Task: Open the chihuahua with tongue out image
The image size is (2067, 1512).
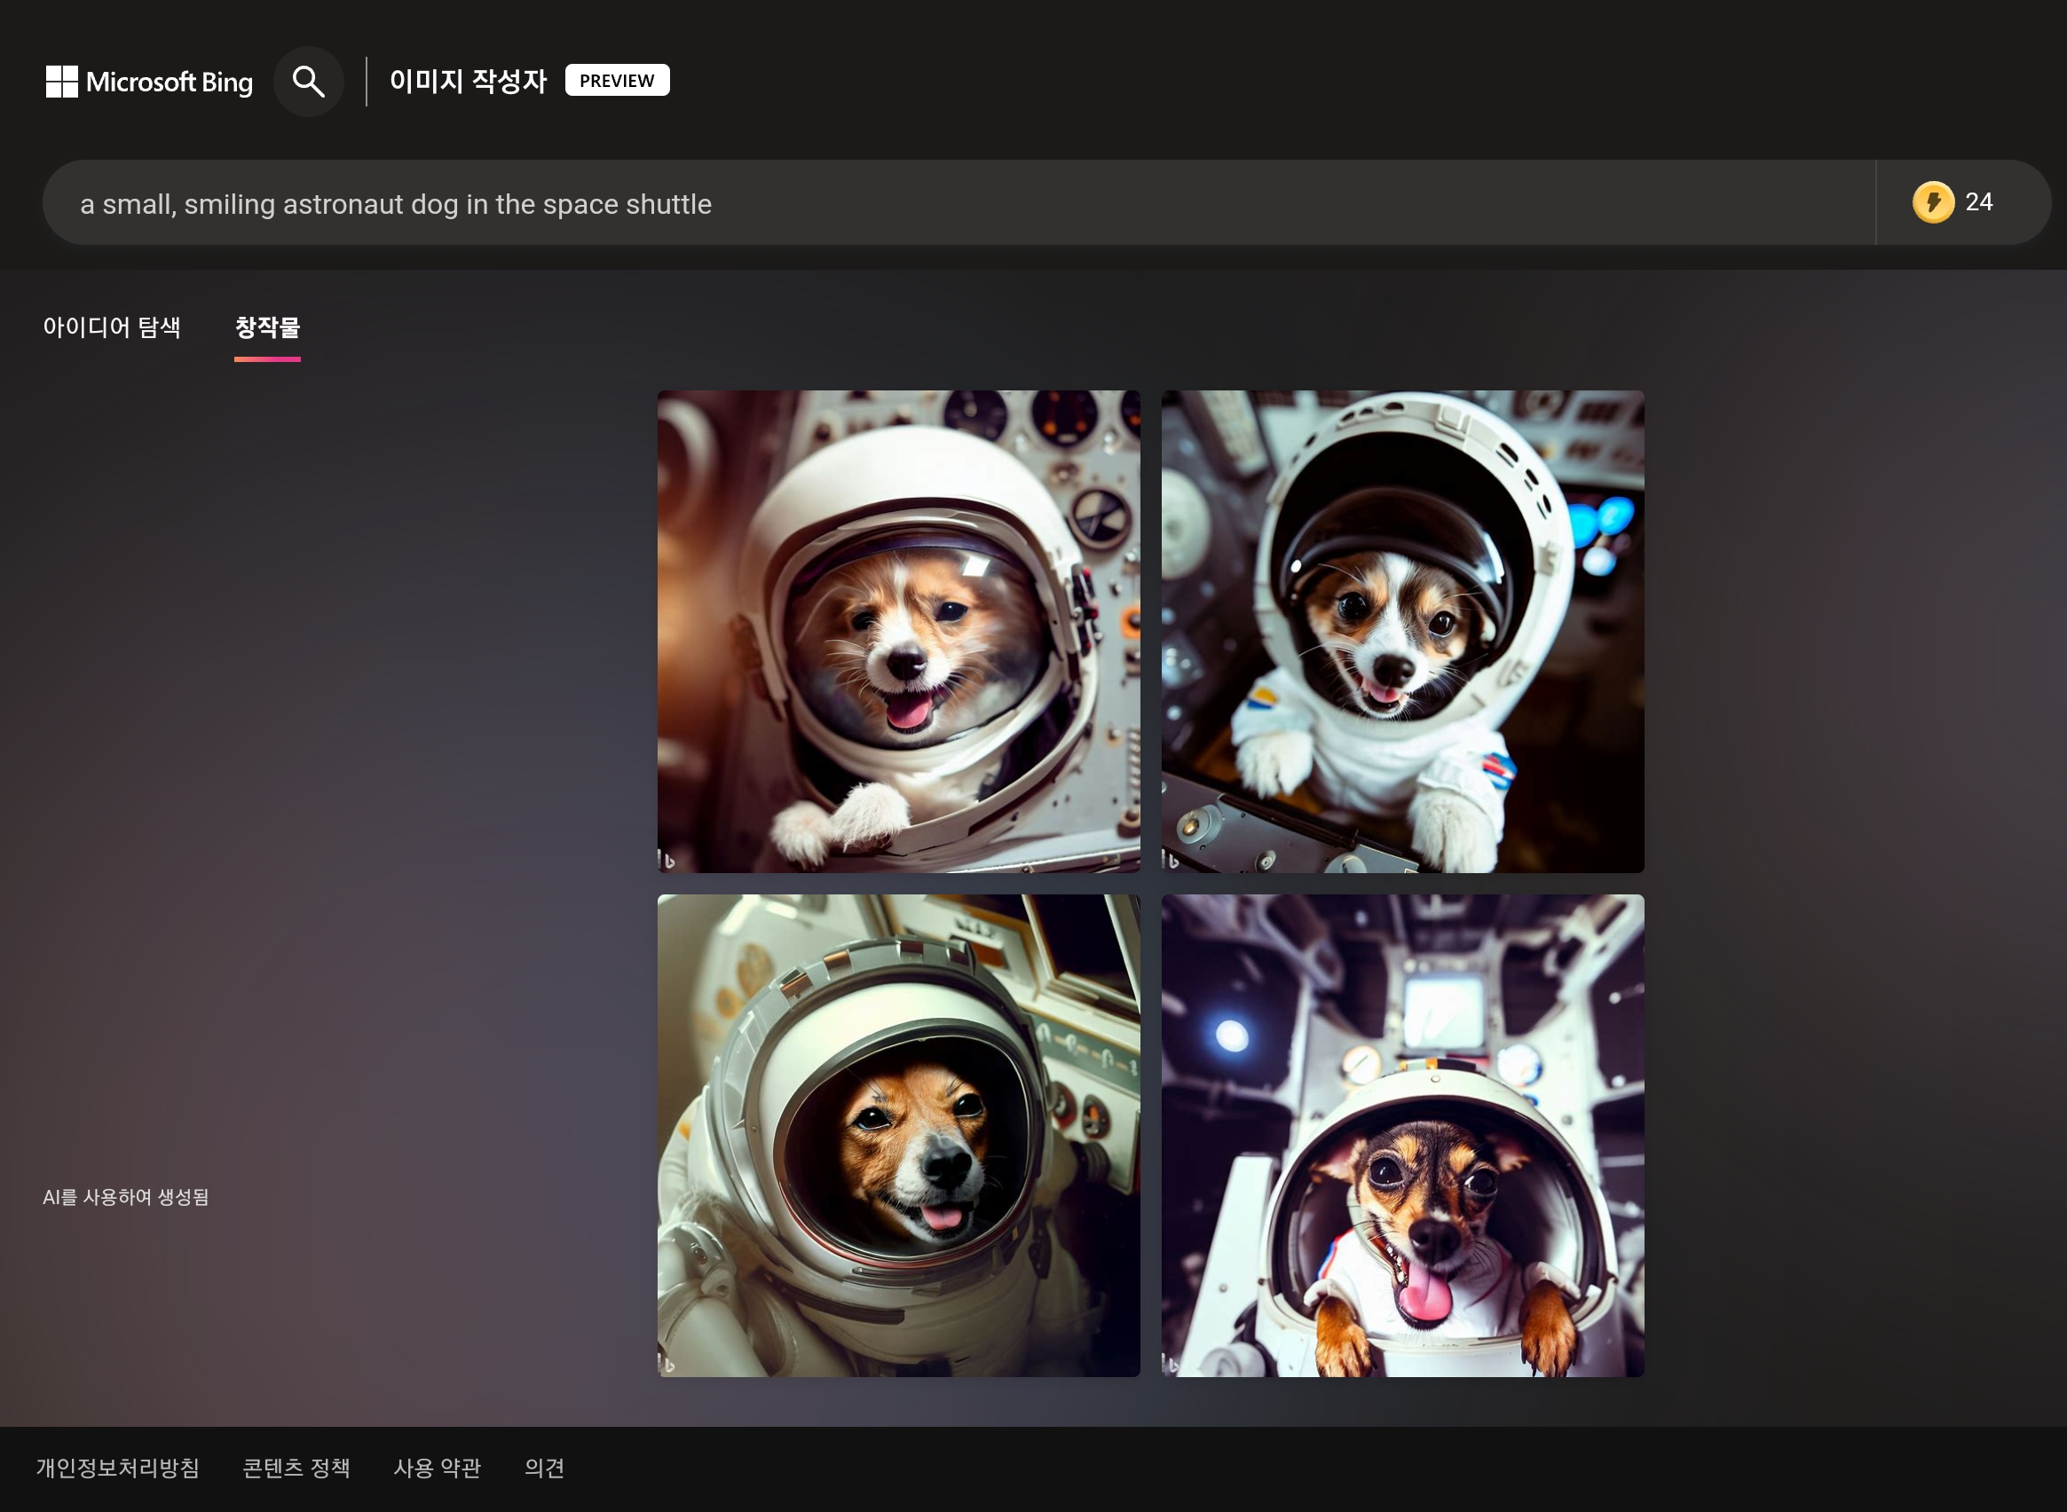Action: point(1402,1136)
